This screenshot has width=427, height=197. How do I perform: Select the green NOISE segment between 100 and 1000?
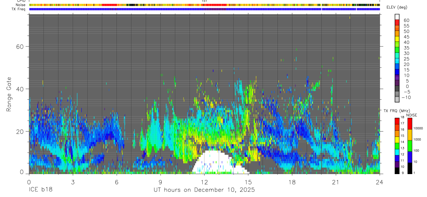click(x=410, y=146)
